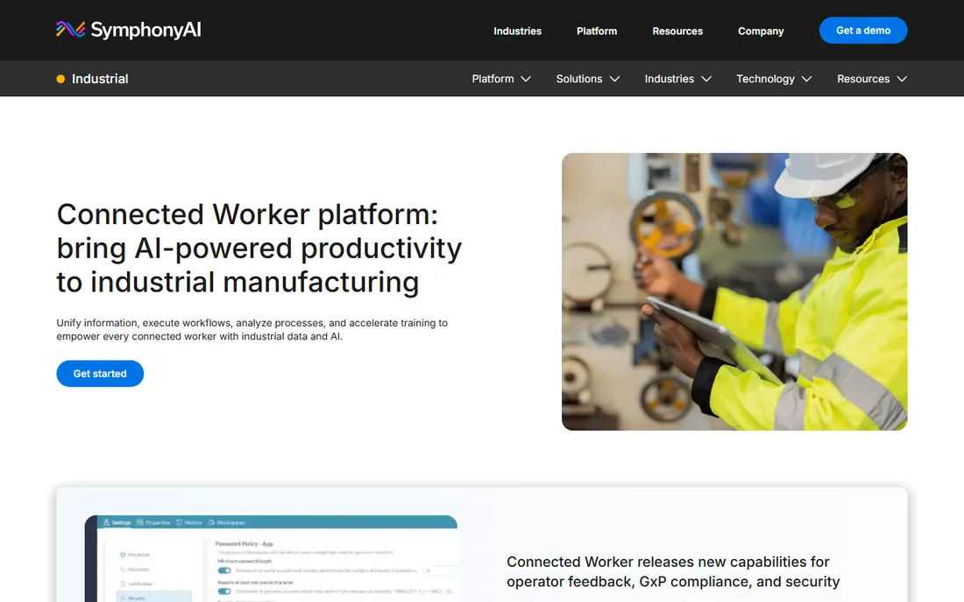Select the Properties tab in the app preview
The height and width of the screenshot is (602, 964).
[153, 523]
